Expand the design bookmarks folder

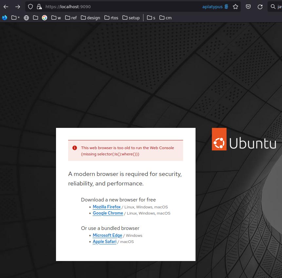point(90,18)
